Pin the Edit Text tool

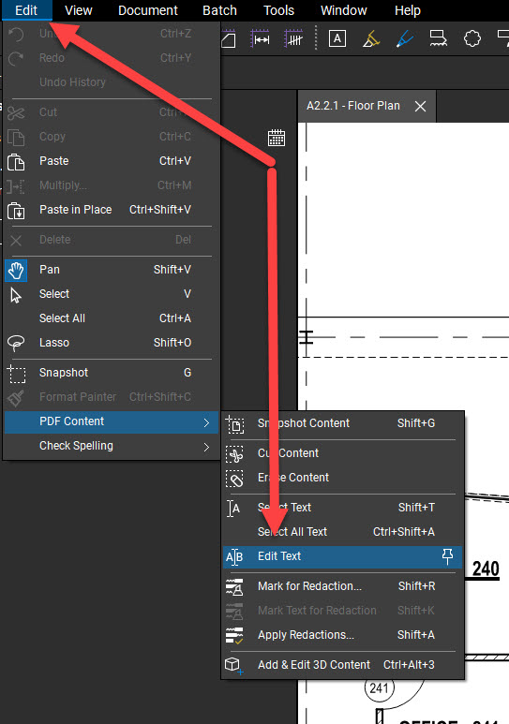(x=447, y=556)
